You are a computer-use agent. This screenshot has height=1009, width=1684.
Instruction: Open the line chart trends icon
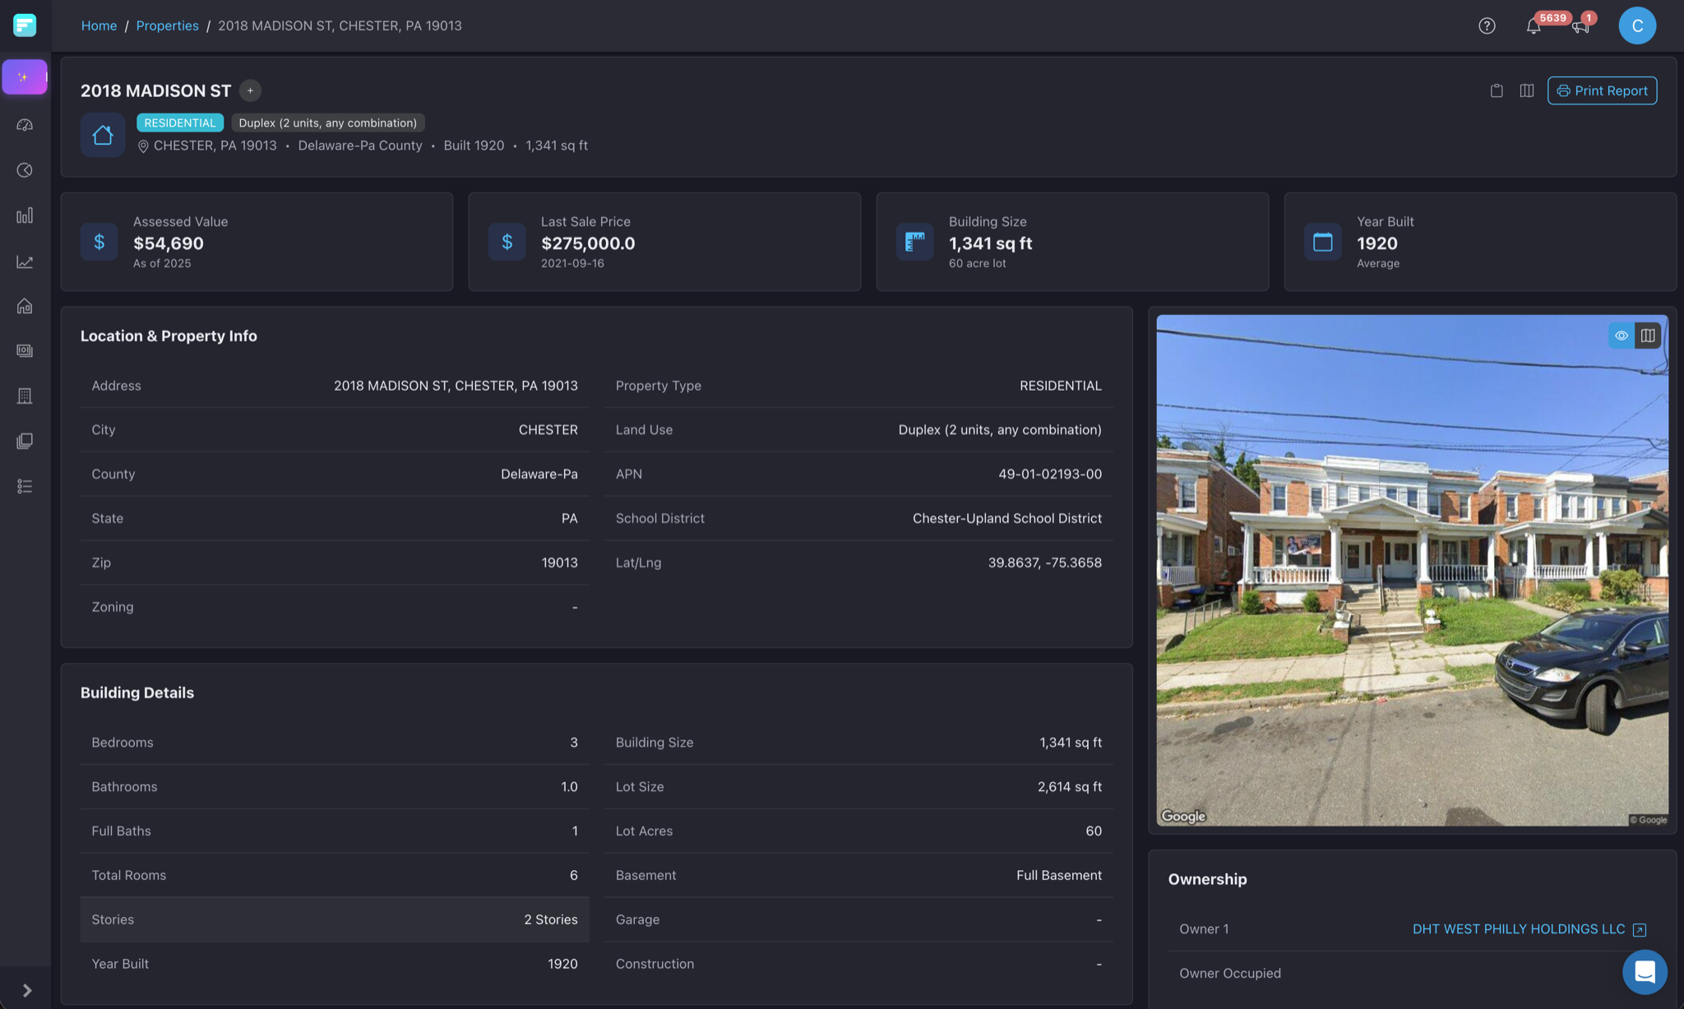click(x=25, y=262)
